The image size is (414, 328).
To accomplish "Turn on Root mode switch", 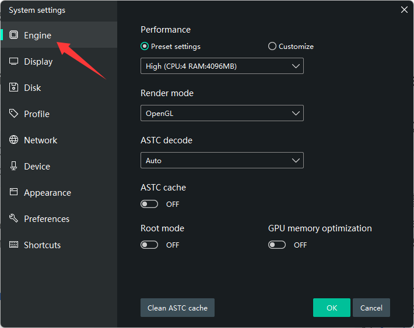I will click(x=149, y=245).
